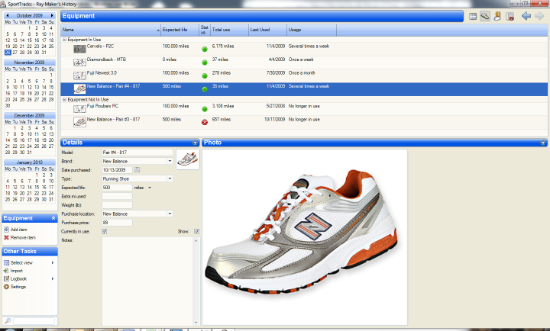The image size is (550, 331).
Task: Click green status dot for Cervelo - P2C
Action: [x=205, y=49]
